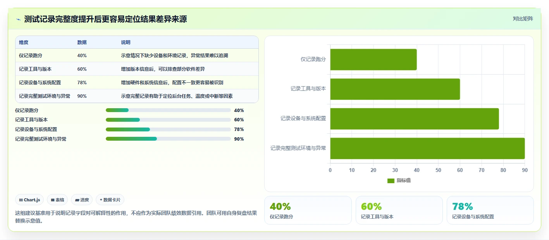Click the footnote starting 这组建议基准
Image resolution: width=549 pixels, height=240 pixels.
(x=136, y=217)
